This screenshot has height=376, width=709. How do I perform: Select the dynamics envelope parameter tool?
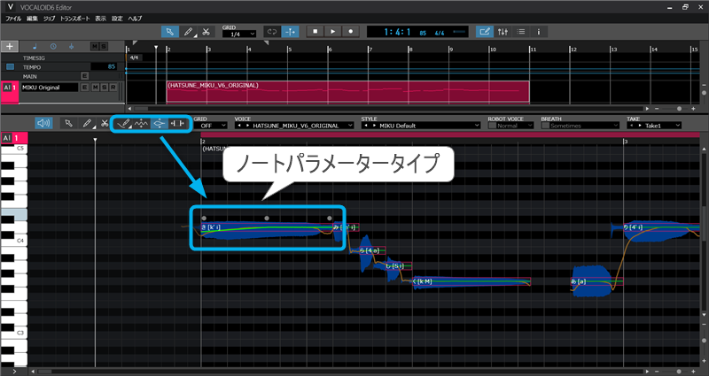point(160,123)
